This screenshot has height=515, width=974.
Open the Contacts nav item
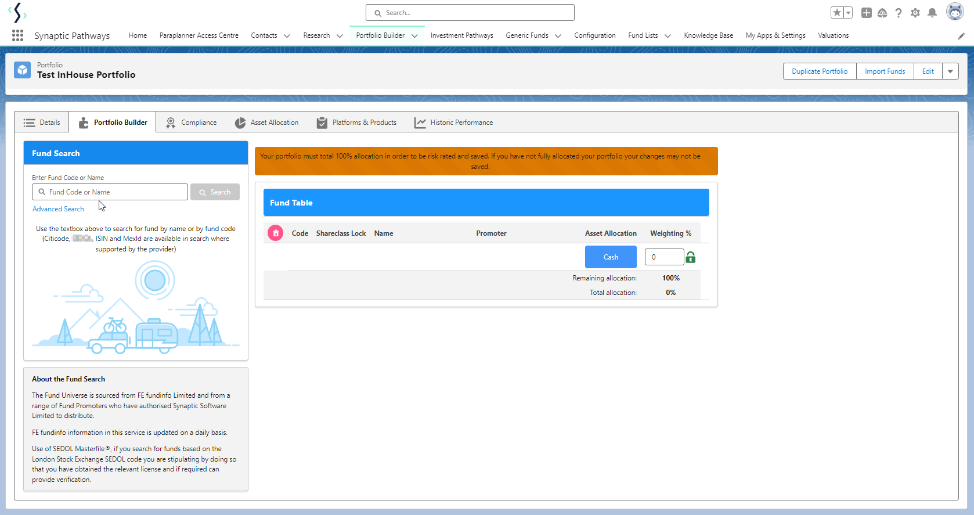[264, 35]
